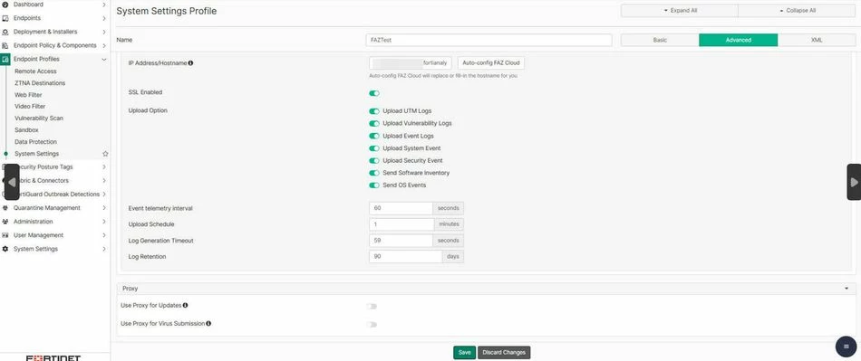Click the Name field containing FAZTest
The image size is (861, 361).
[489, 40]
